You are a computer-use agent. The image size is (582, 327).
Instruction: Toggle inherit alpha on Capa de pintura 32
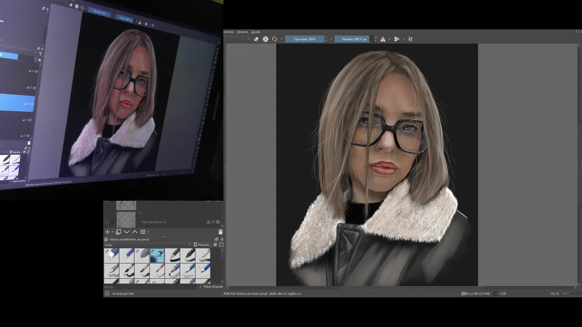pos(214,222)
